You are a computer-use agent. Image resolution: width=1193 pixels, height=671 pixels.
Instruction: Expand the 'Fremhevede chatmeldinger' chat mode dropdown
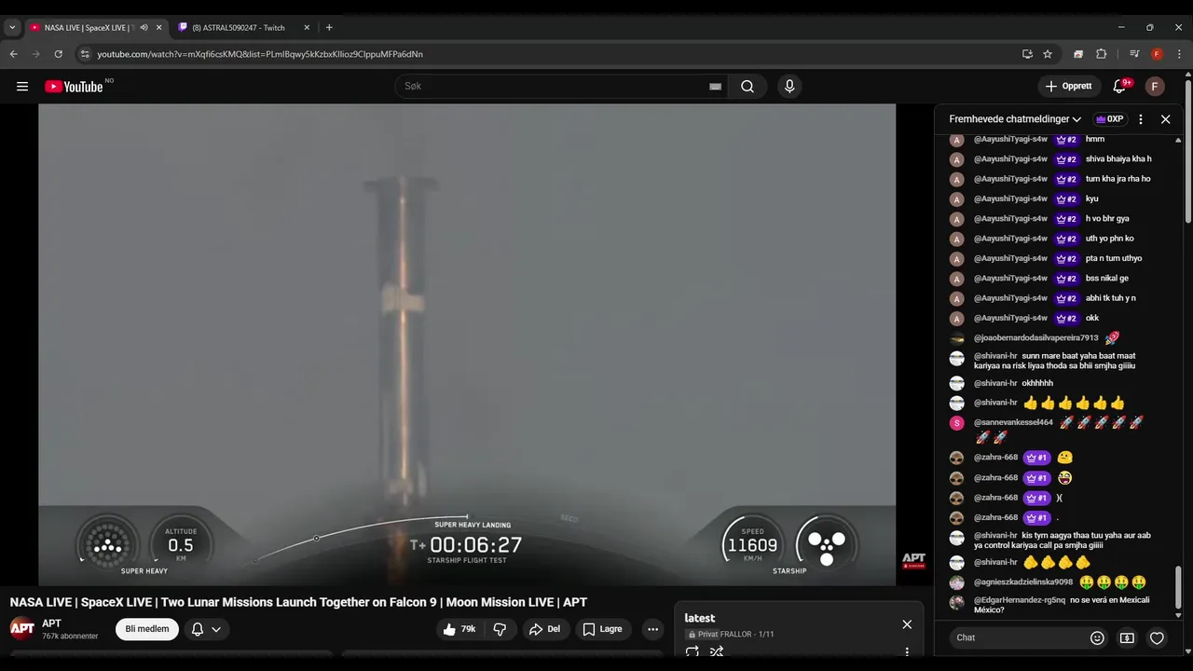(x=1015, y=119)
